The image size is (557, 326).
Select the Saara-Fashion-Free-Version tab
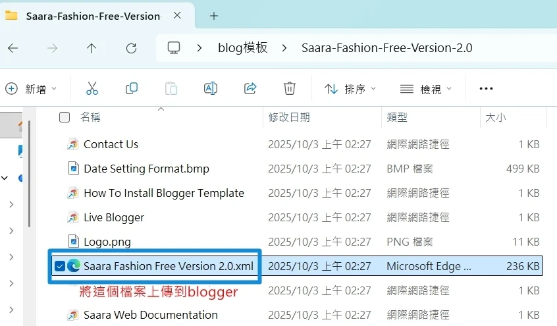pyautogui.click(x=93, y=16)
